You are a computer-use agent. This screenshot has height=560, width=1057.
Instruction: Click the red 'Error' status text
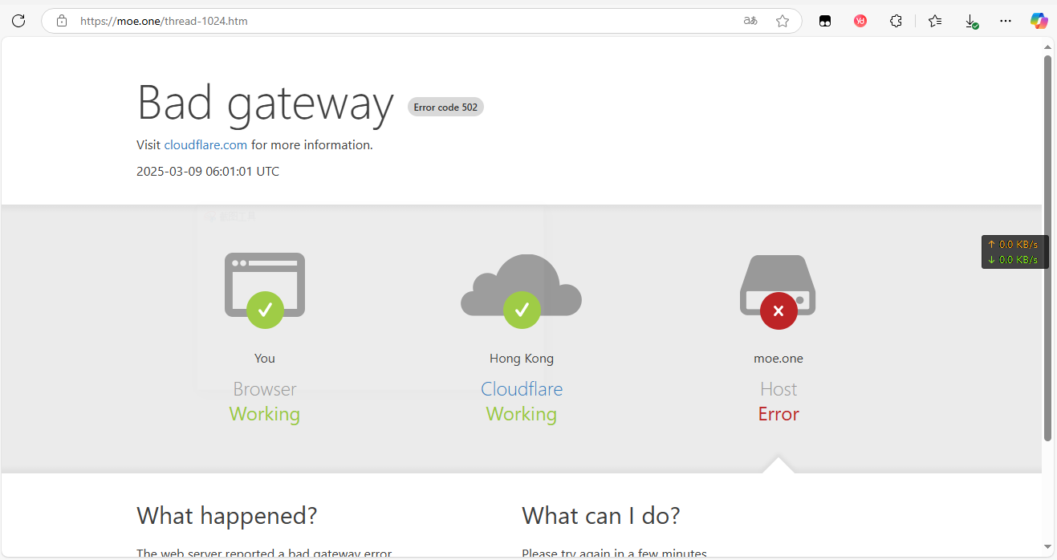[x=779, y=414]
